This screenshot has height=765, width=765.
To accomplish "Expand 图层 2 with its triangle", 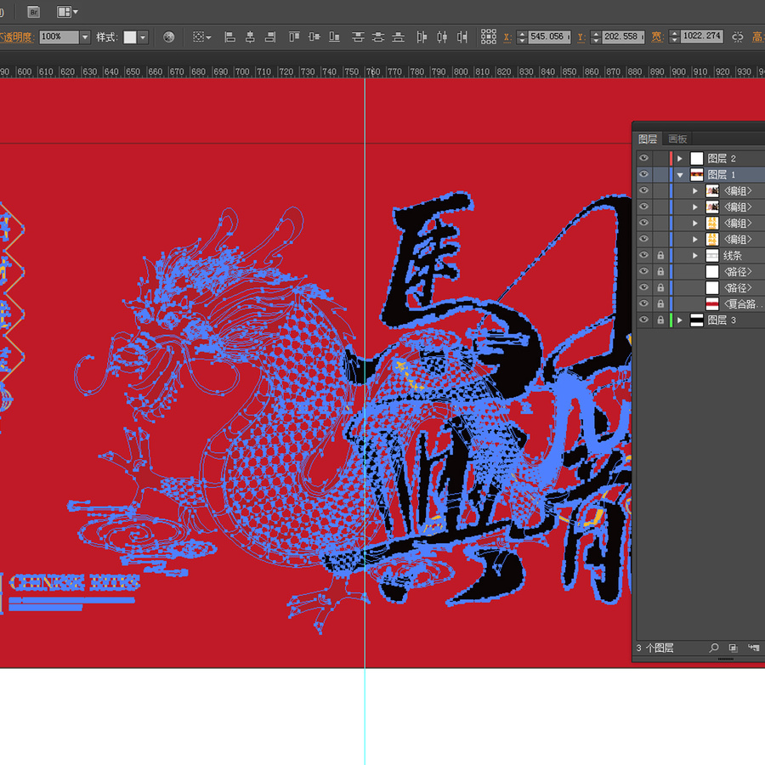I will [680, 159].
